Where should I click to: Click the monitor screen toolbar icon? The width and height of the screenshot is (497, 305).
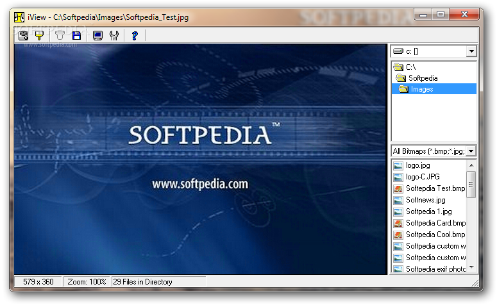tap(97, 35)
